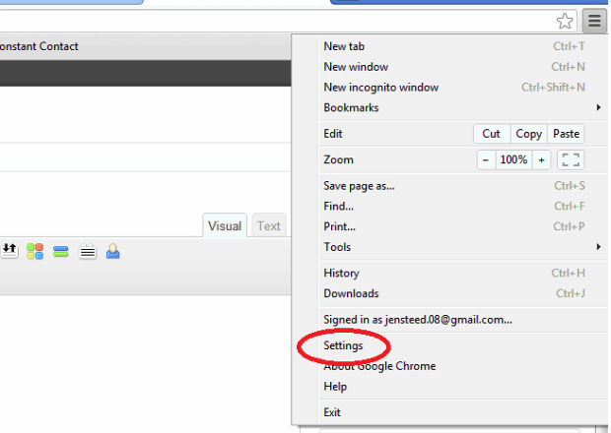
Task: Open the Chrome hamburger menu button
Action: tap(594, 21)
